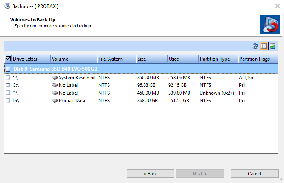Click the refresh volumes icon
Screen dimensions: 284x183
coord(255,46)
